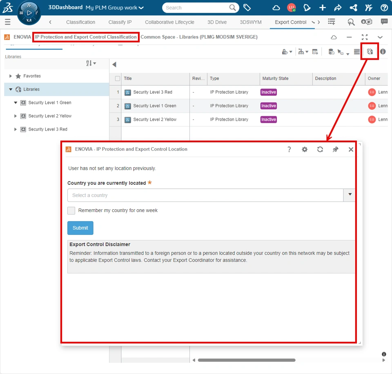Open the help question mark in top bar
The width and height of the screenshot is (392, 374).
384,8
